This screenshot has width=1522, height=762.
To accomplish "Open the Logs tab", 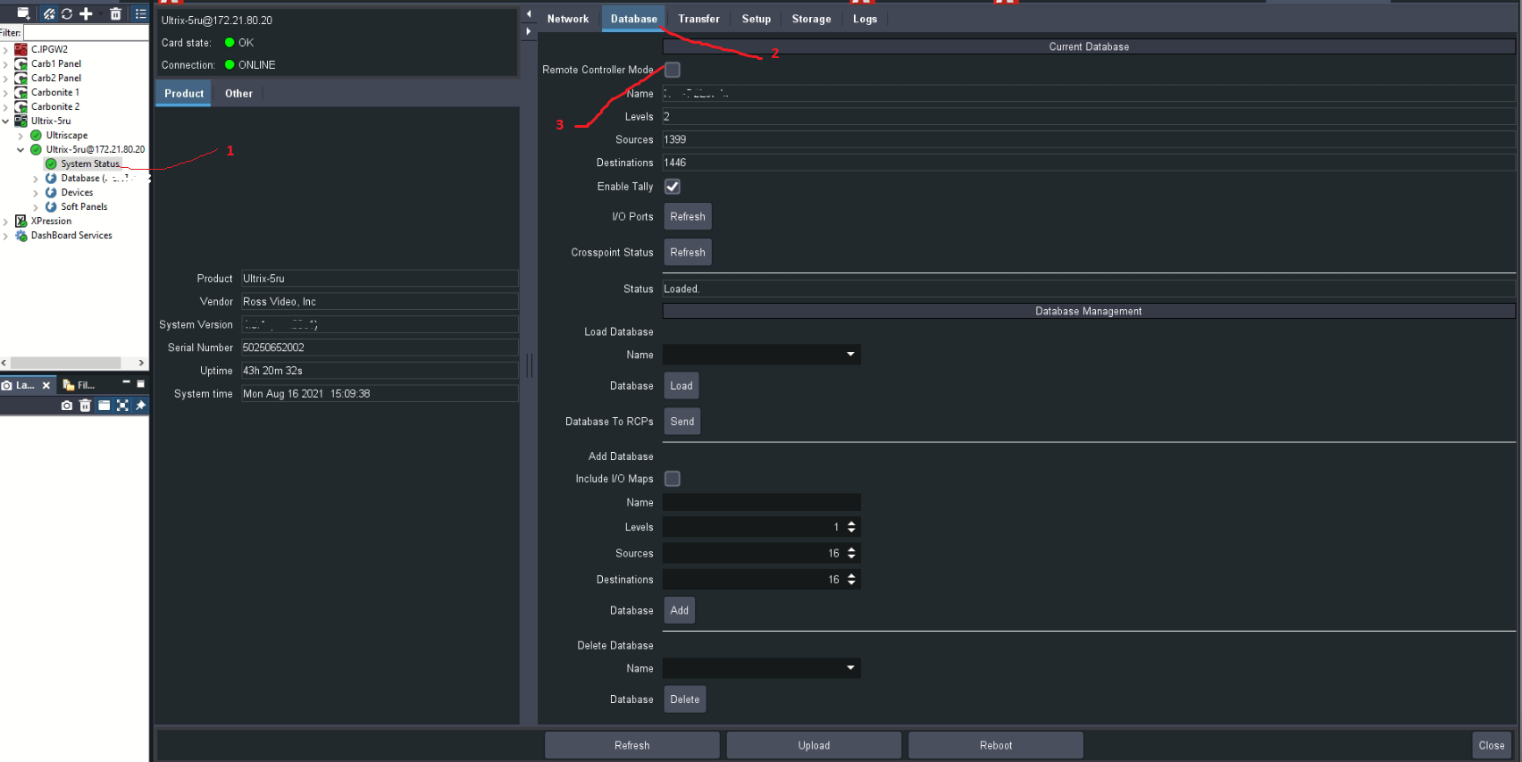I will coord(865,19).
